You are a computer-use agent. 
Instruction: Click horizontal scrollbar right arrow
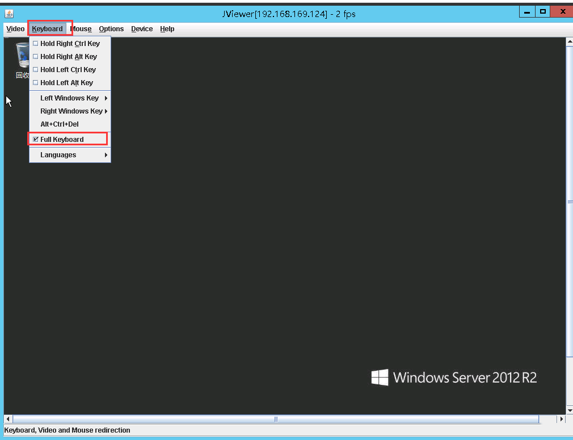562,419
